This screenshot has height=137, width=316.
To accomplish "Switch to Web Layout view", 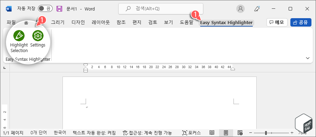I will tap(240, 132).
